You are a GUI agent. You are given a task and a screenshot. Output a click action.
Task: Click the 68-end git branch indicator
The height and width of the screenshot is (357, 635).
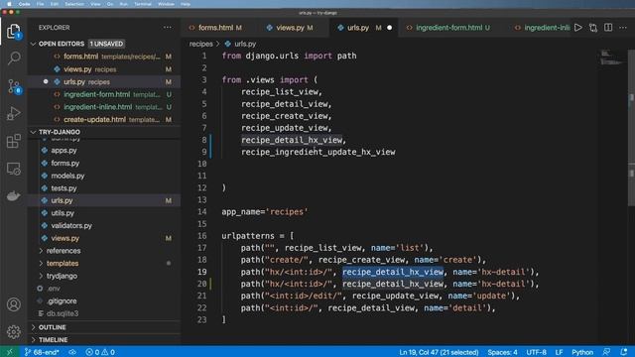(42, 352)
